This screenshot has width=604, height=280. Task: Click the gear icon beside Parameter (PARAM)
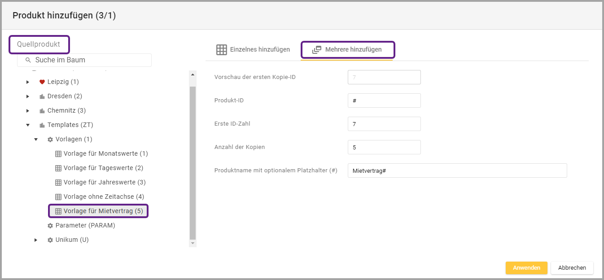pos(50,226)
